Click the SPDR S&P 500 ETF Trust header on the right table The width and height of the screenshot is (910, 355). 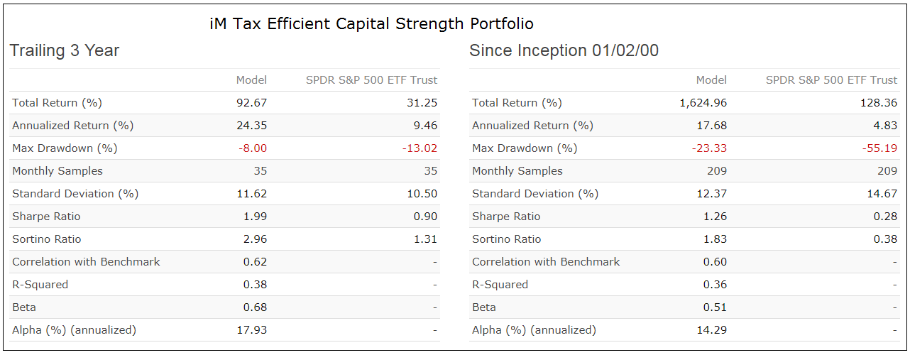click(x=831, y=80)
